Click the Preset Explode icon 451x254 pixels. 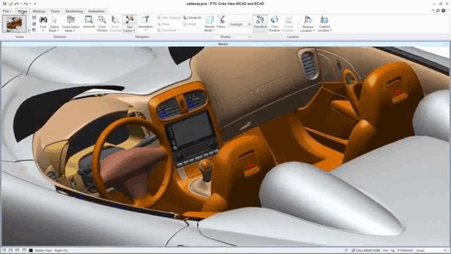[x=289, y=19]
